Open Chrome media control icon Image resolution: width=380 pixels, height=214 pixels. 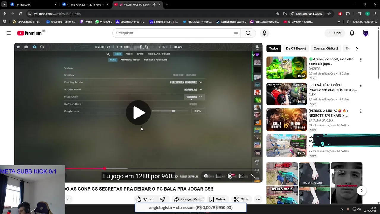[x=360, y=14]
